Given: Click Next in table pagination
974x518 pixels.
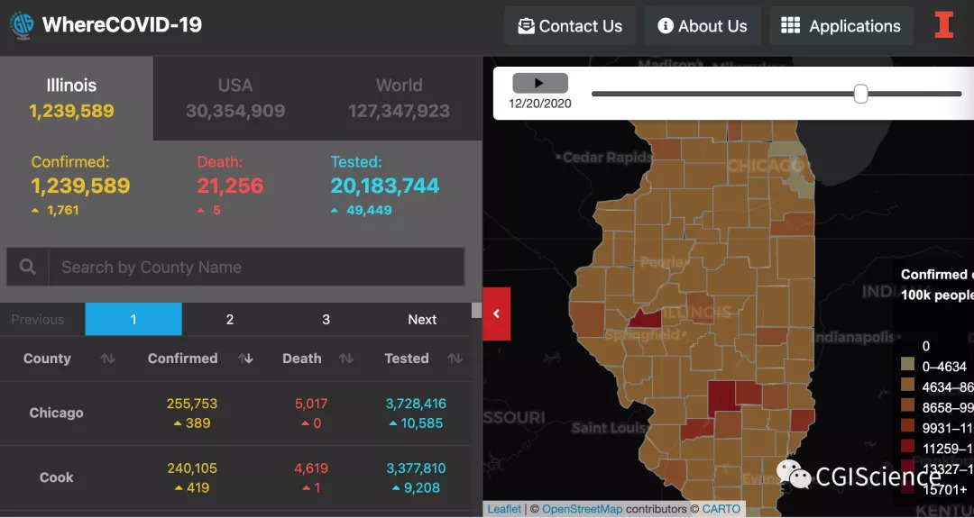Looking at the screenshot, I should (x=422, y=320).
